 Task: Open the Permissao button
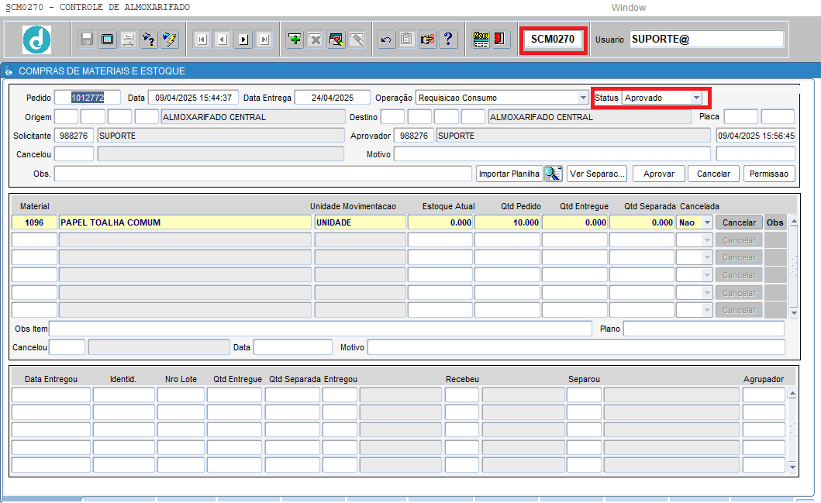(768, 174)
